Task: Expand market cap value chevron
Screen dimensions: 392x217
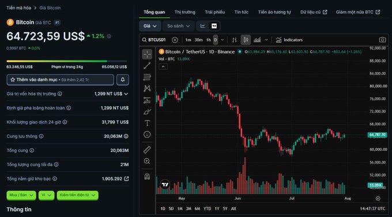Action: pos(126,94)
